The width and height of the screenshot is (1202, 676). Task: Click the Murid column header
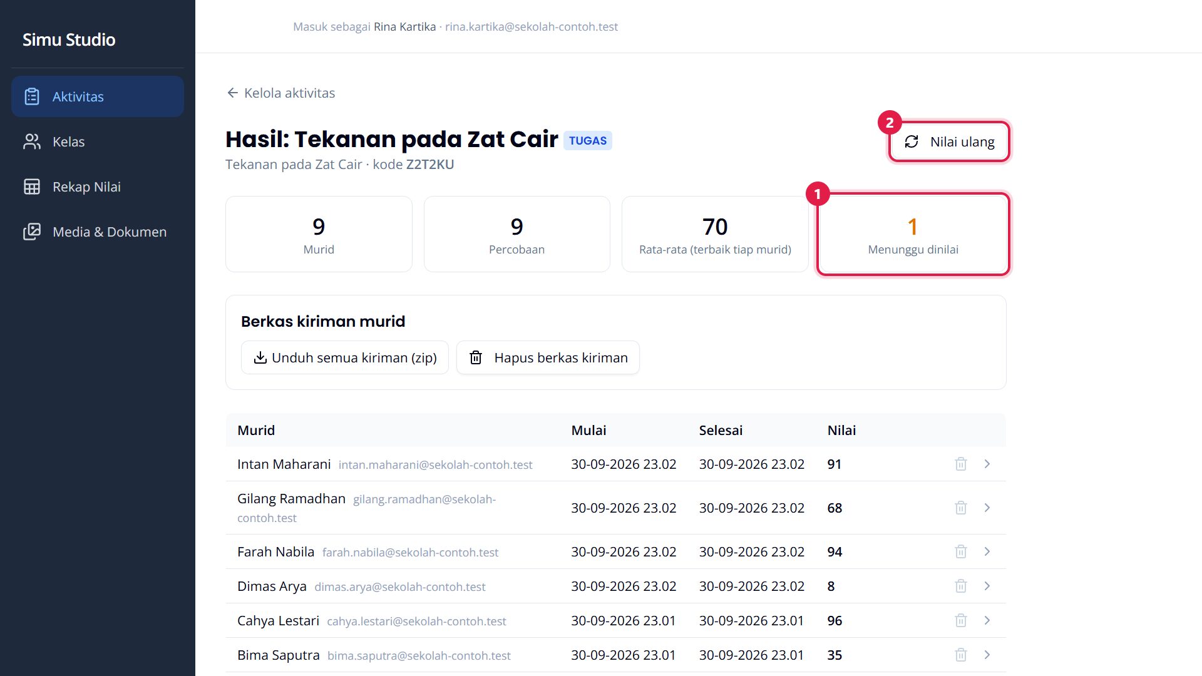pyautogui.click(x=256, y=430)
